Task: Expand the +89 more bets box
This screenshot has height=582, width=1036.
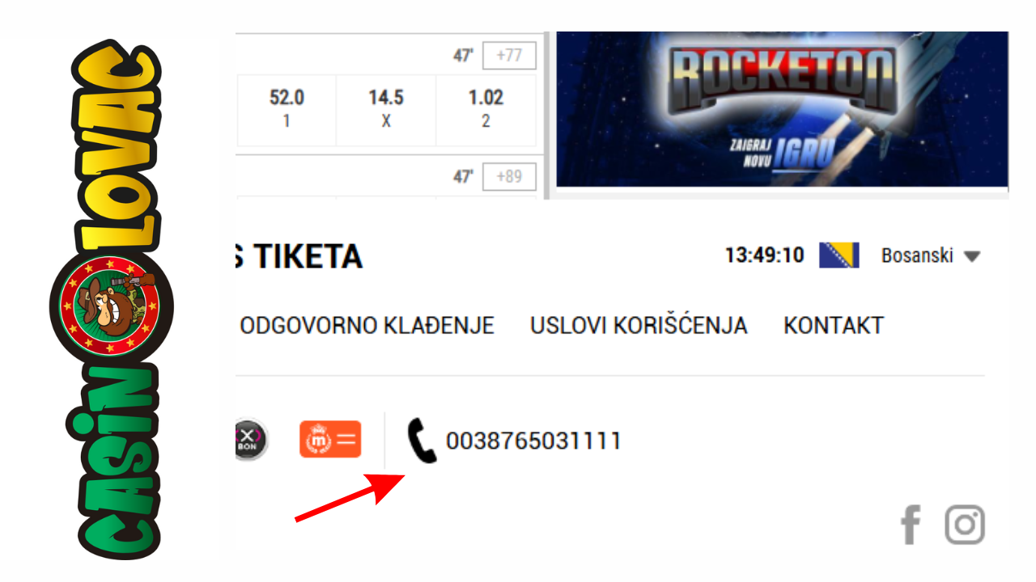Action: coord(509,176)
